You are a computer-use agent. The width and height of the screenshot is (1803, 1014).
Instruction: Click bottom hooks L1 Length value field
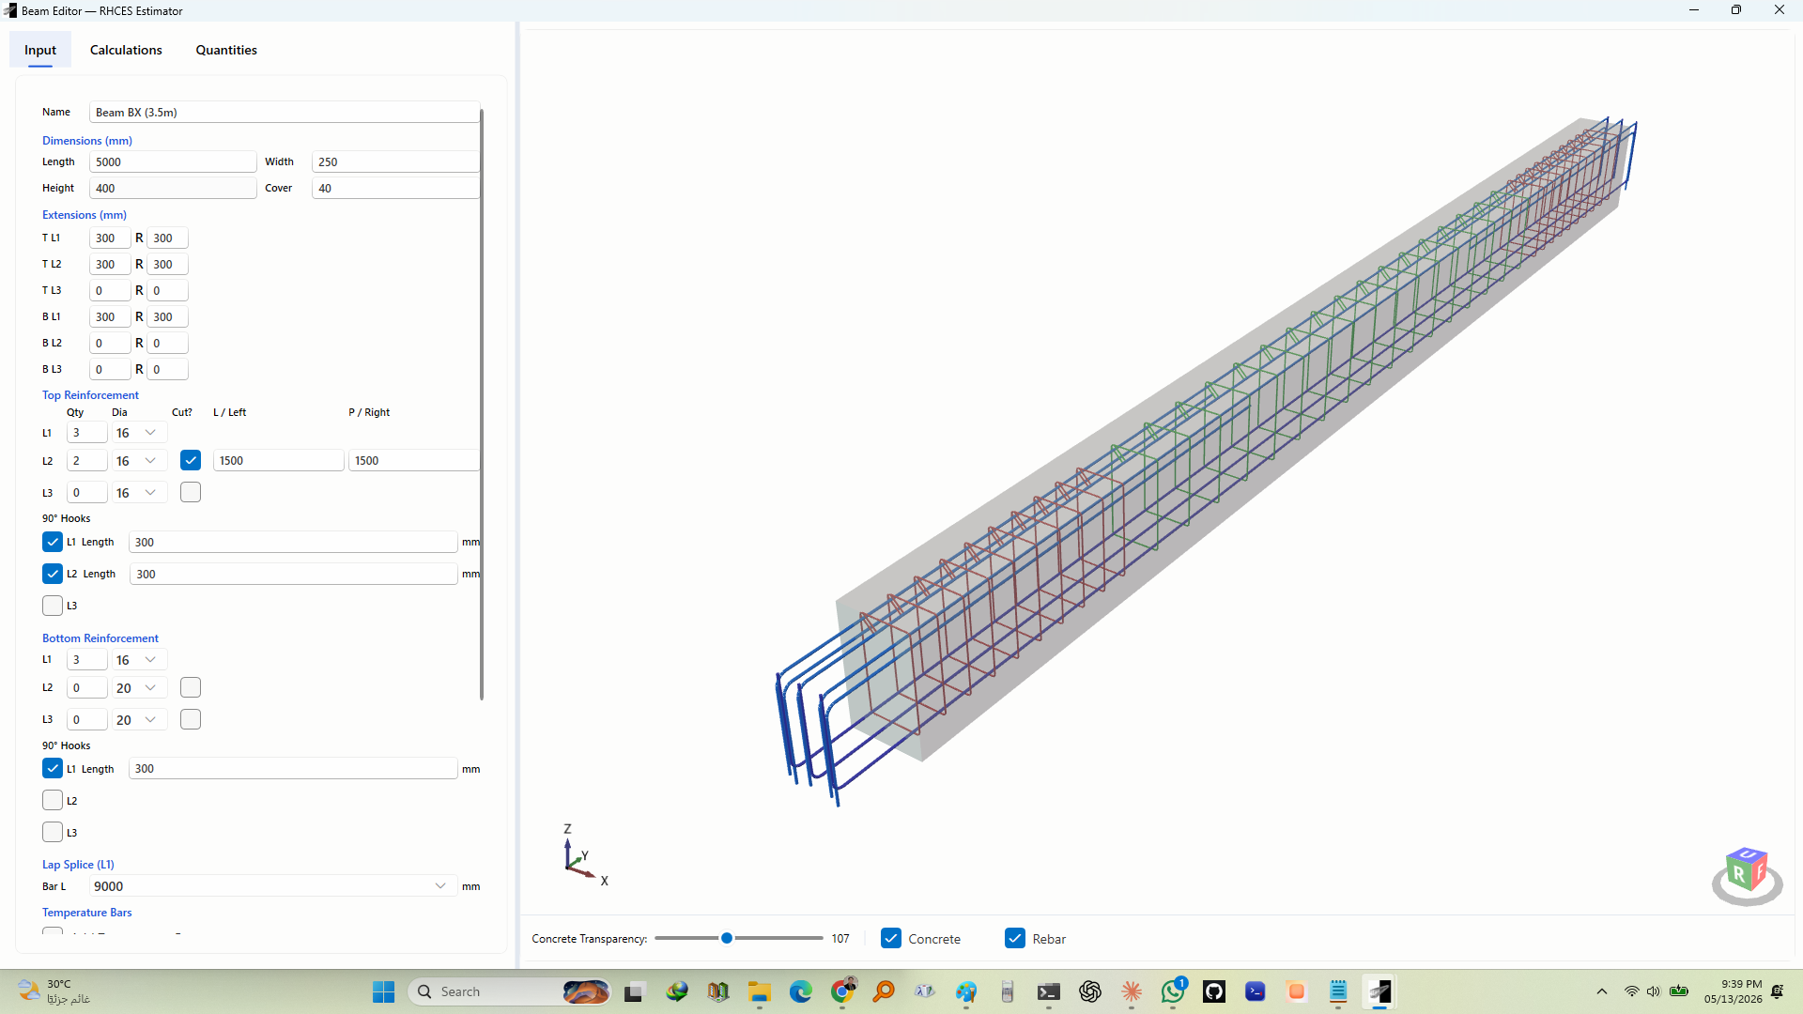click(x=293, y=768)
